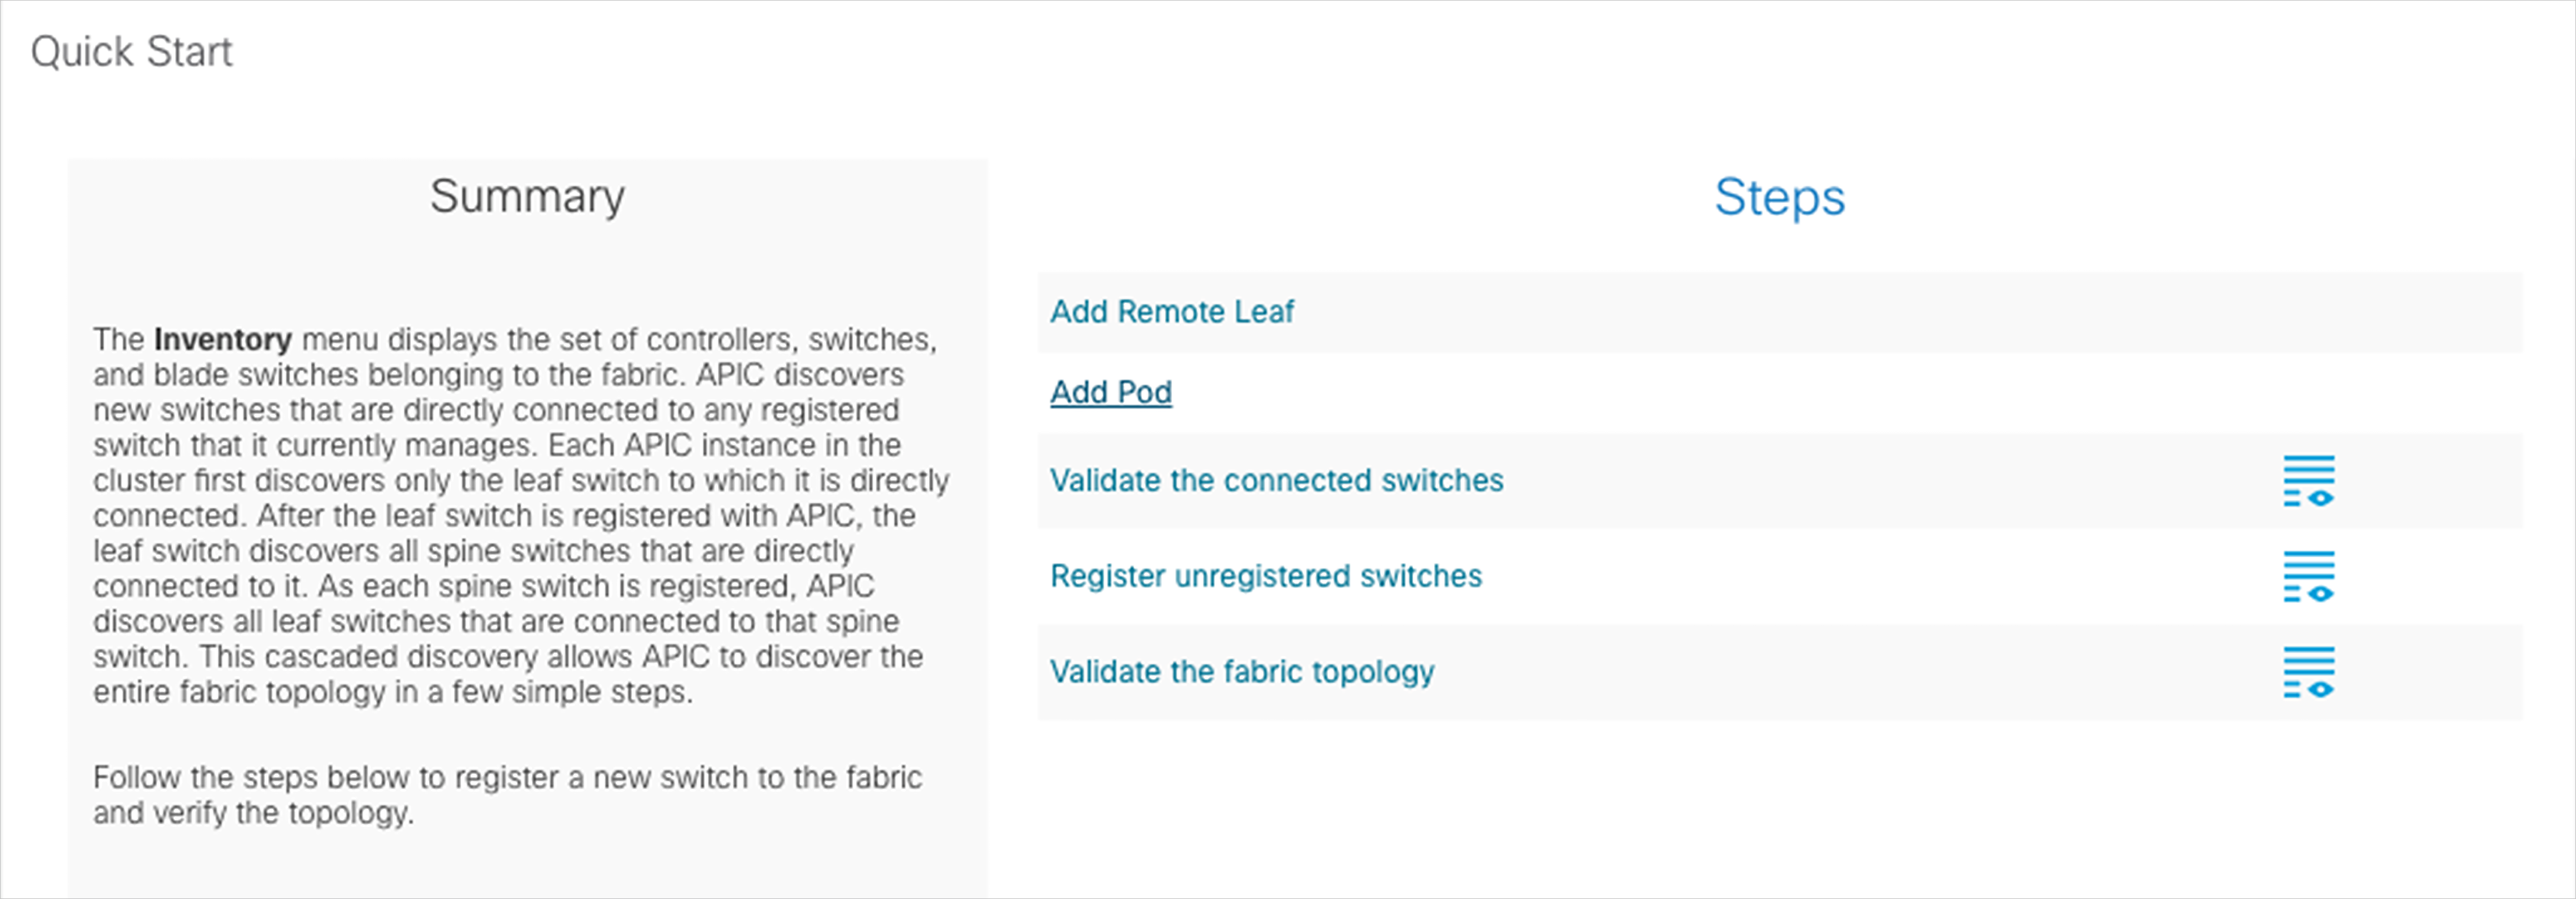Click the 'blade switches belonging' text line
The width and height of the screenshot is (2576, 899).
498,375
